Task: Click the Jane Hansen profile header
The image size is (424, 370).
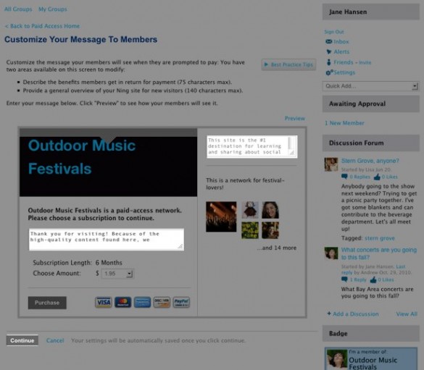Action: tap(371, 12)
